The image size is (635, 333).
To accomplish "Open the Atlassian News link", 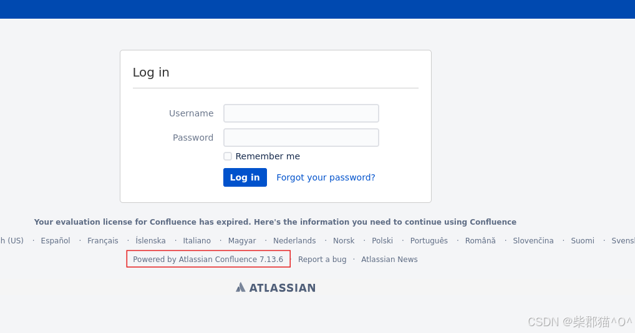I will click(389, 259).
